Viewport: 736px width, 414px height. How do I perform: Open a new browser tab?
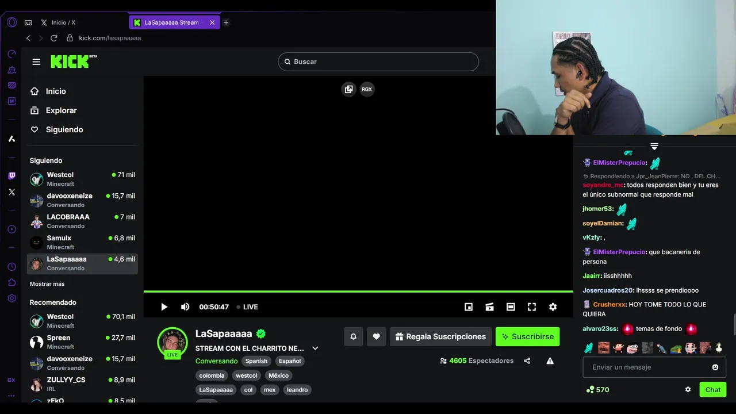pos(226,22)
